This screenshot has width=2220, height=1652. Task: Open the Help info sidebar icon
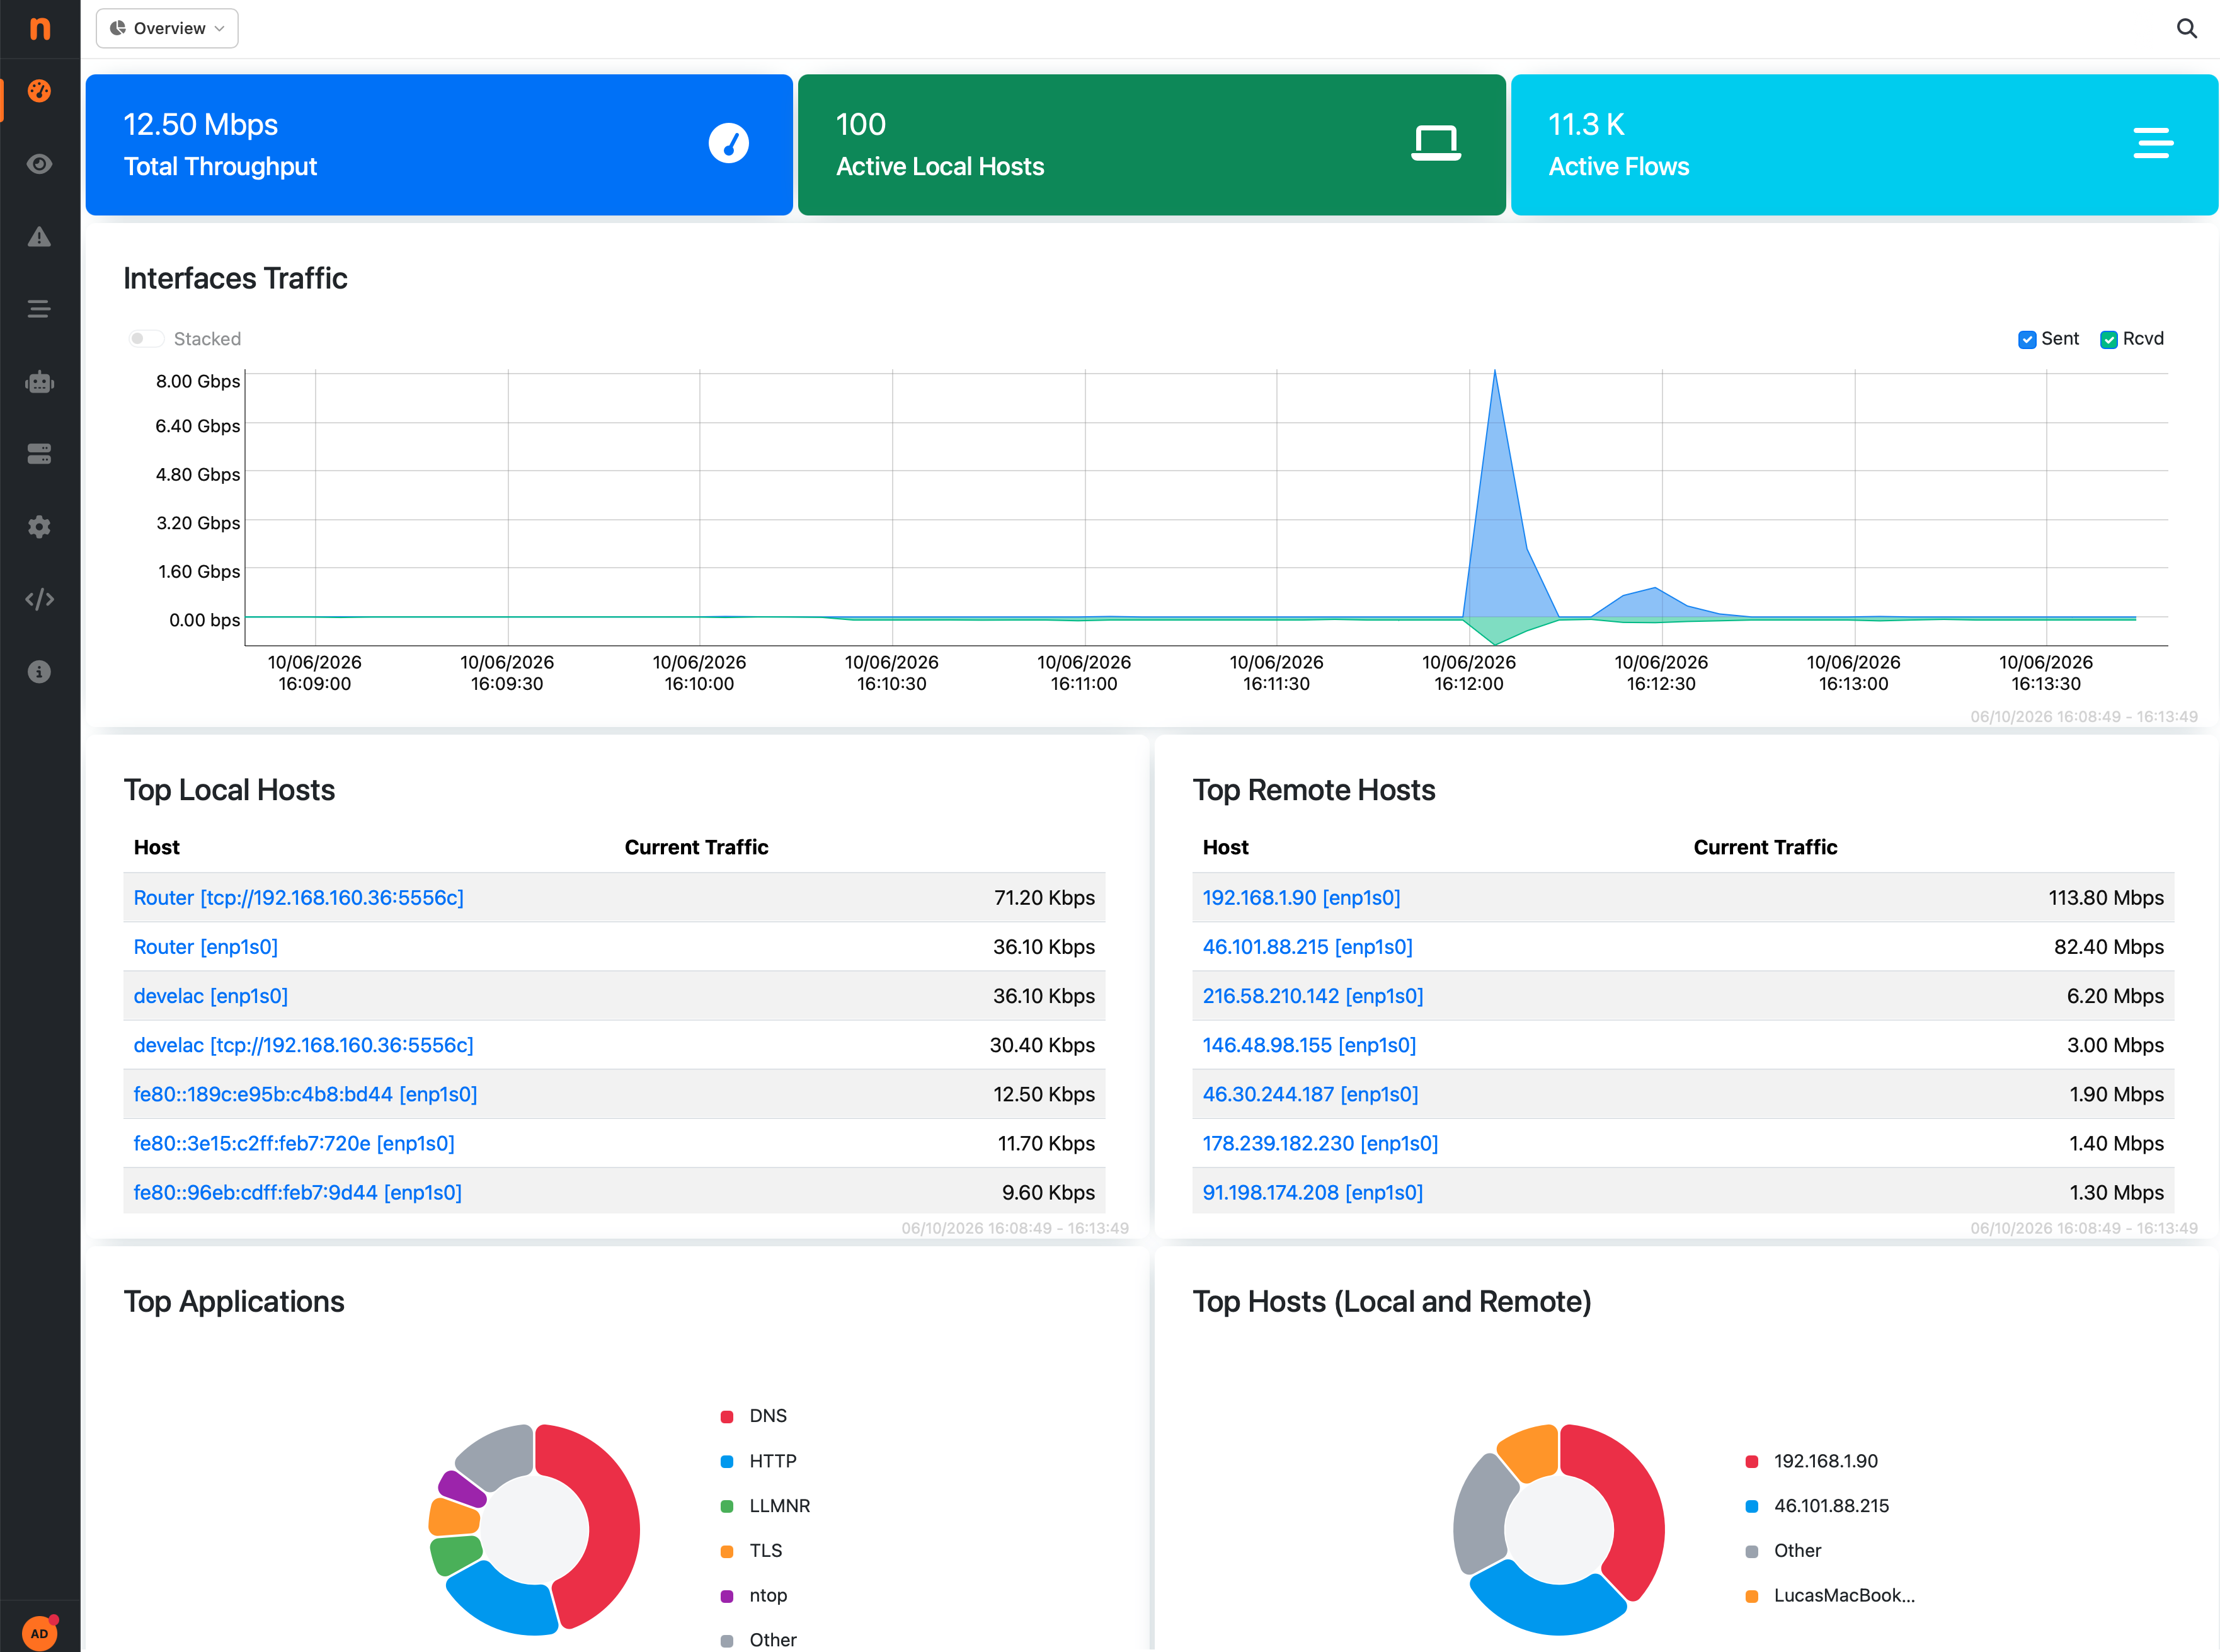coord(39,672)
